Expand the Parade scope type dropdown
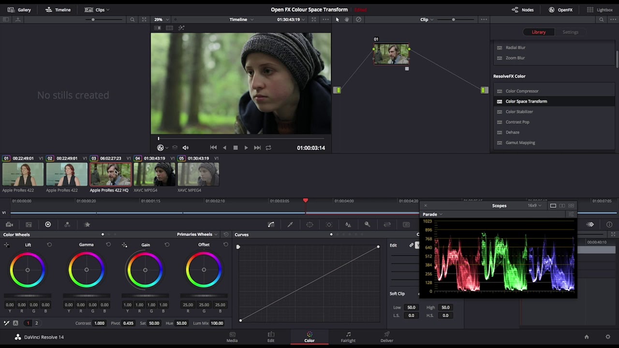 click(432, 214)
